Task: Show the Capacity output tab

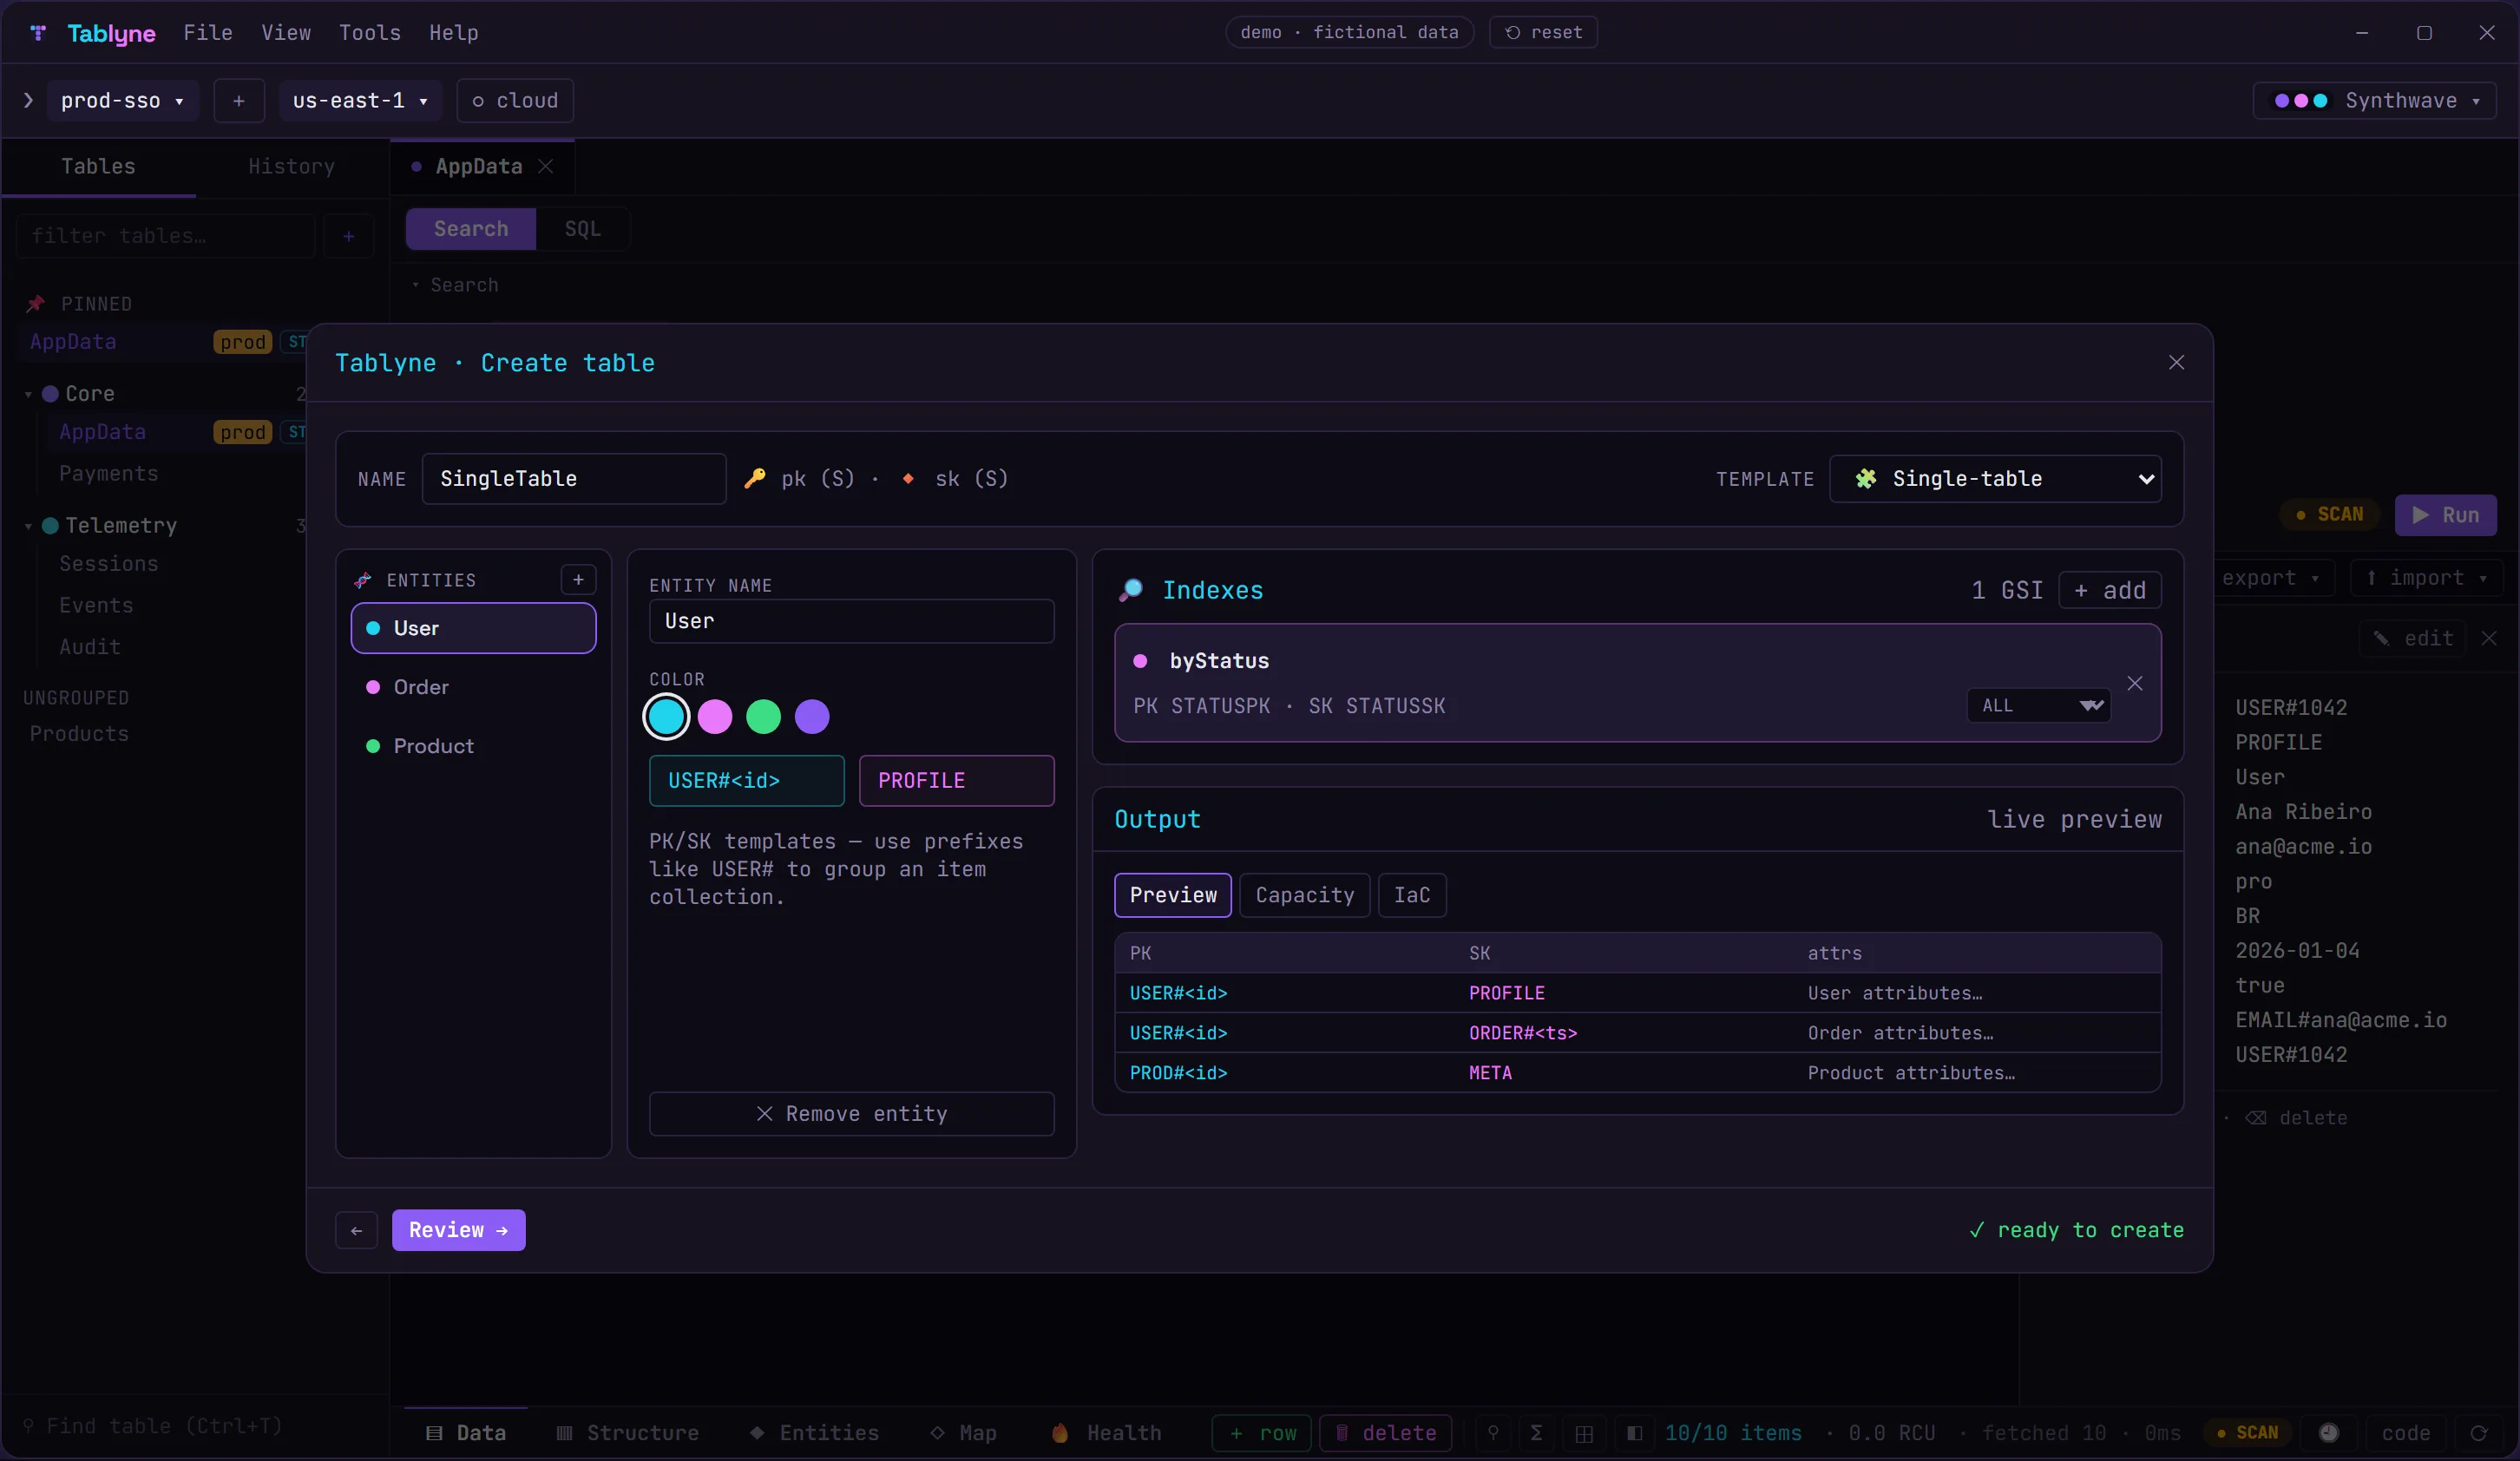Action: [x=1305, y=895]
